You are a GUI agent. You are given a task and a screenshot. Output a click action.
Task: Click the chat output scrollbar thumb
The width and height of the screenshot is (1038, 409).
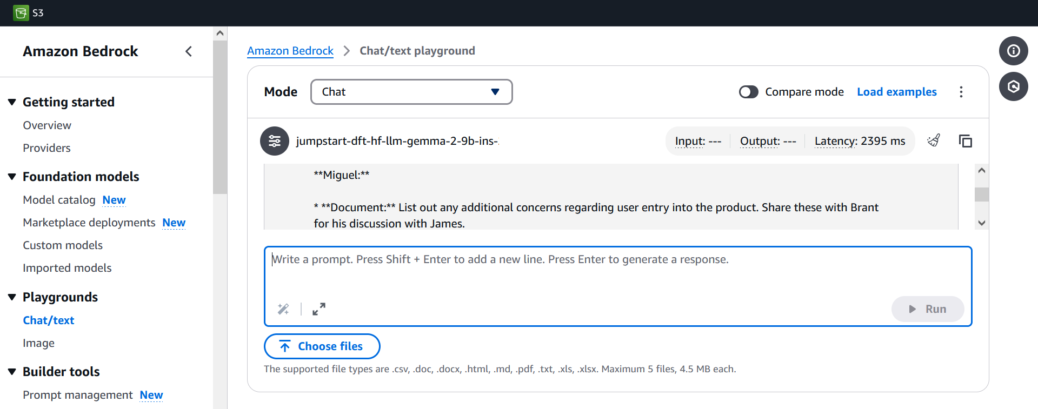[x=982, y=195]
